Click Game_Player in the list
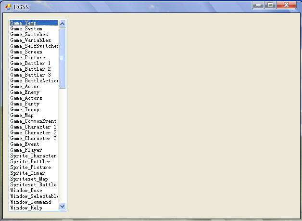The image size is (302, 221). (x=34, y=150)
